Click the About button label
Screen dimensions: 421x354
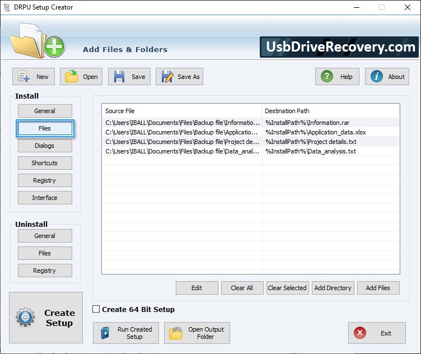tap(396, 77)
